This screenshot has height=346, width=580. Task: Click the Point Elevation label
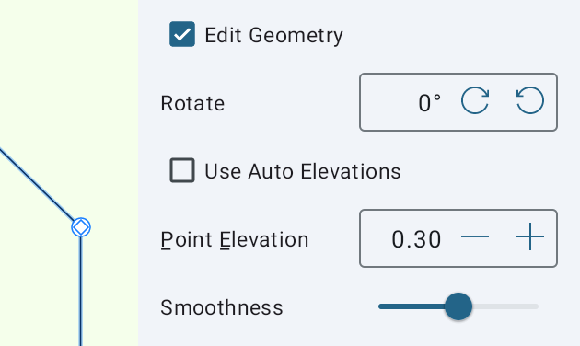coord(235,240)
